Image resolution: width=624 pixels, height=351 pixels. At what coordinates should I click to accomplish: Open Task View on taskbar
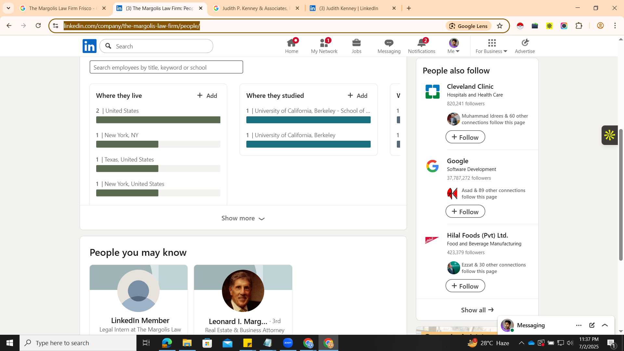(x=146, y=343)
